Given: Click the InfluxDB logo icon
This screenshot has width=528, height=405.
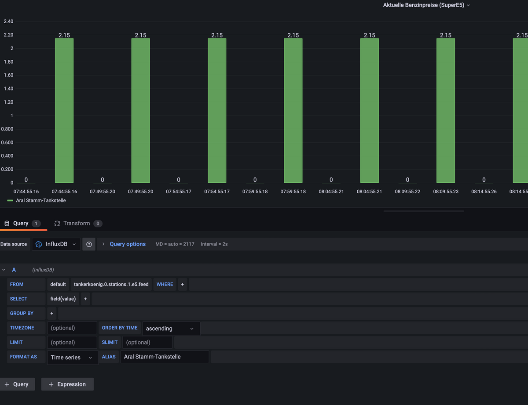Looking at the screenshot, I should tap(39, 244).
